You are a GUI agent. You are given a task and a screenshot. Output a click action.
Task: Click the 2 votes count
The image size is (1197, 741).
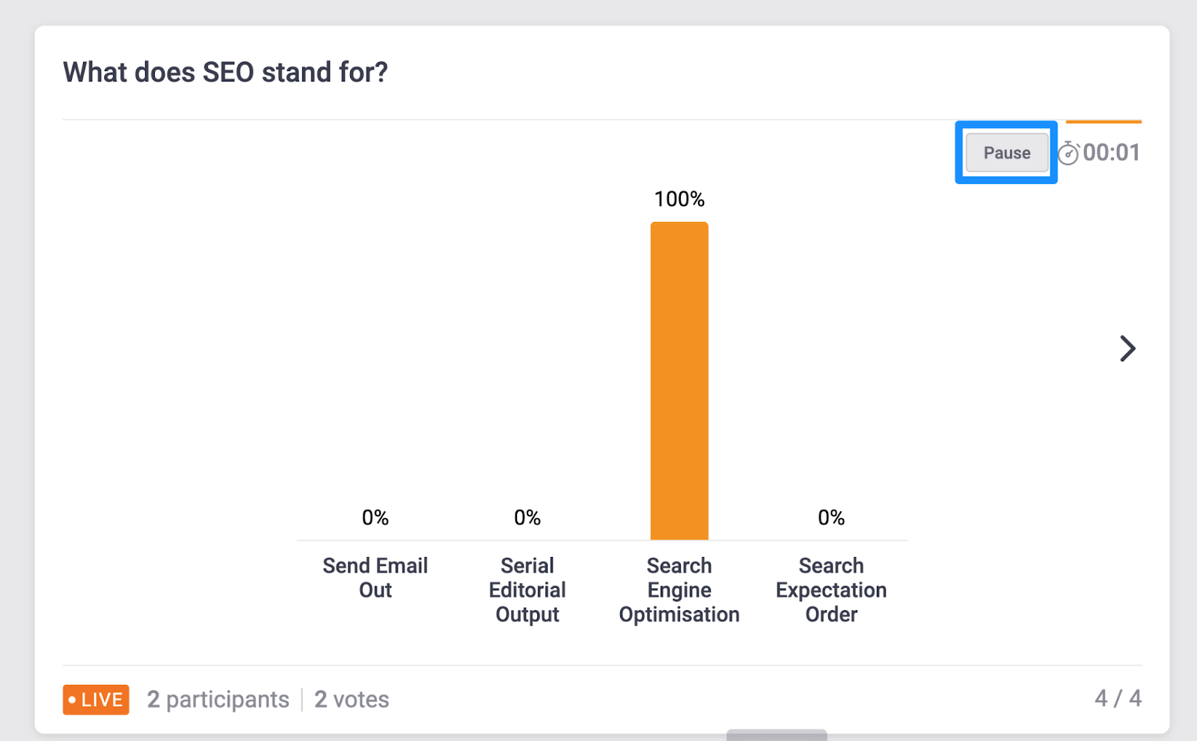click(352, 699)
